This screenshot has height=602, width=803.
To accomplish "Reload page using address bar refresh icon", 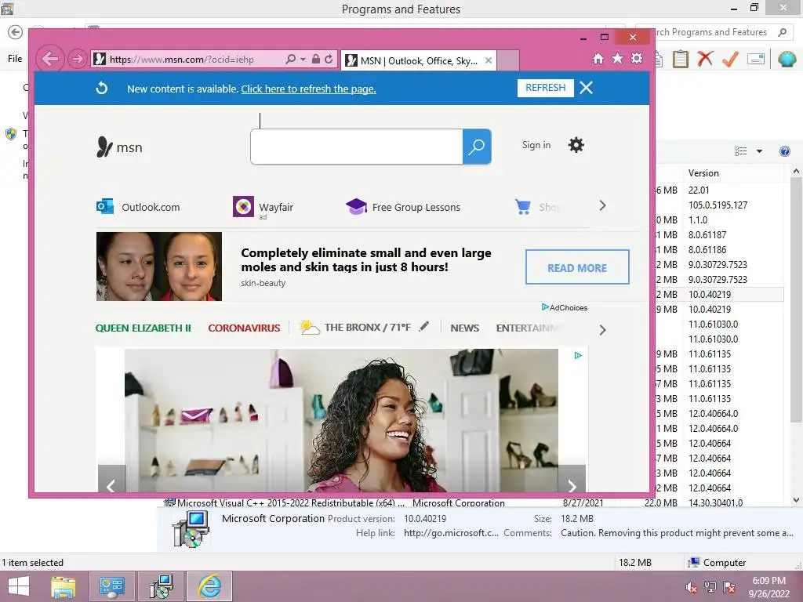I will 329,59.
